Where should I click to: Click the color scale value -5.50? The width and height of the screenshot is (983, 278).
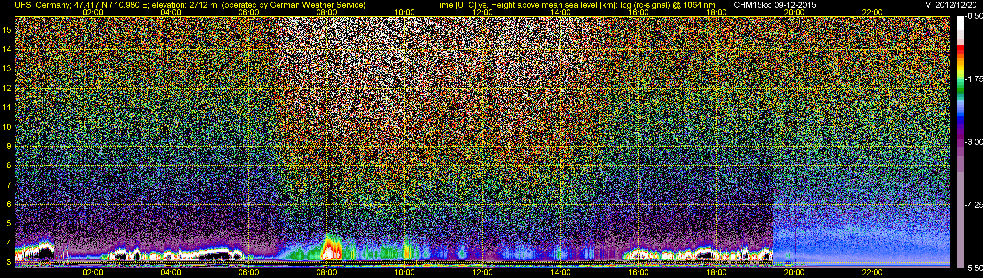click(973, 267)
